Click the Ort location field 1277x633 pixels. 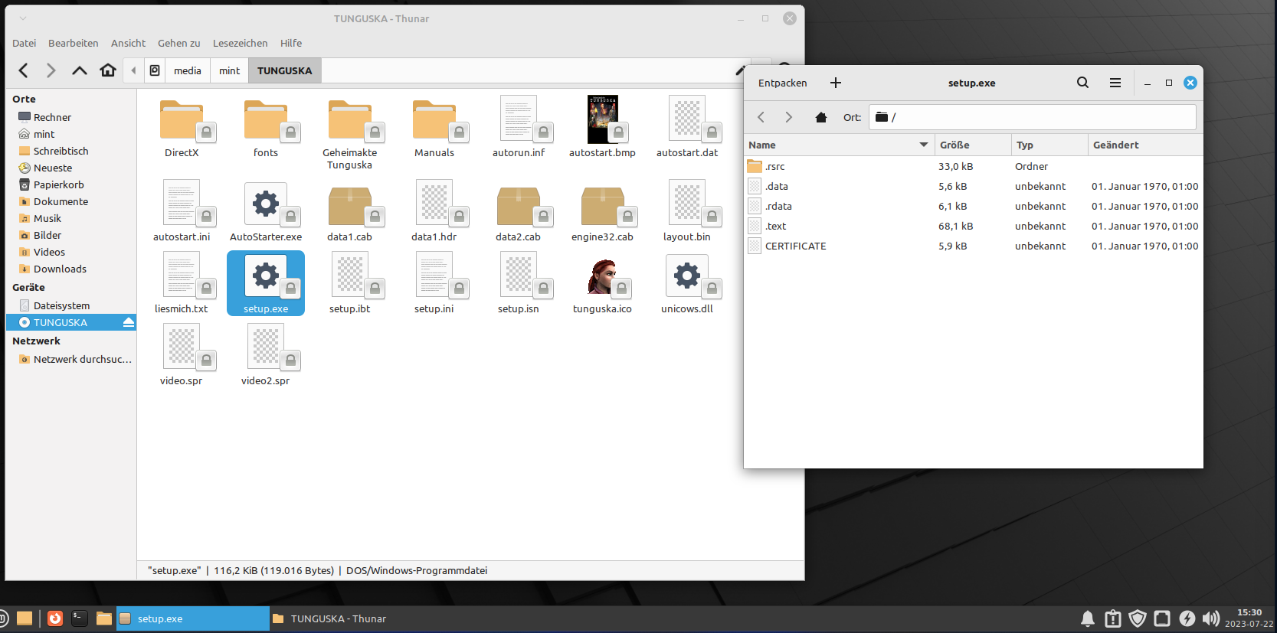point(1032,117)
